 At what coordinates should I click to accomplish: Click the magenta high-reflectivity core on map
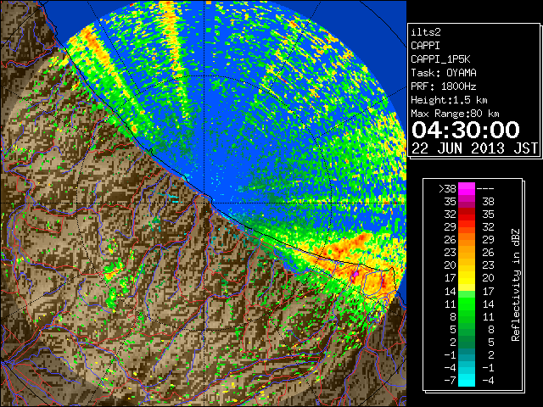click(x=355, y=275)
